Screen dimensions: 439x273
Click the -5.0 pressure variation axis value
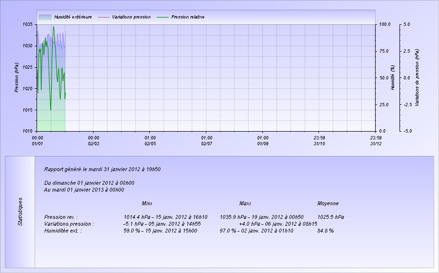(x=407, y=131)
